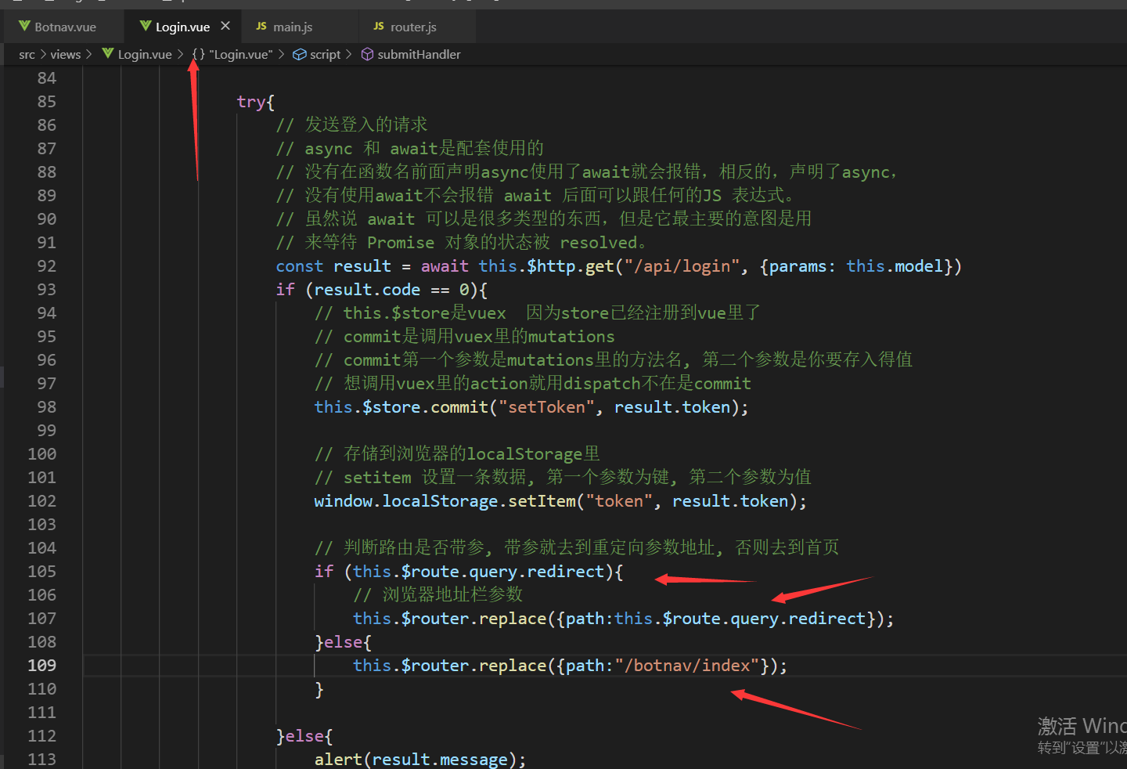
Task: Expand chevron after views breadcrumb
Action: (x=88, y=54)
